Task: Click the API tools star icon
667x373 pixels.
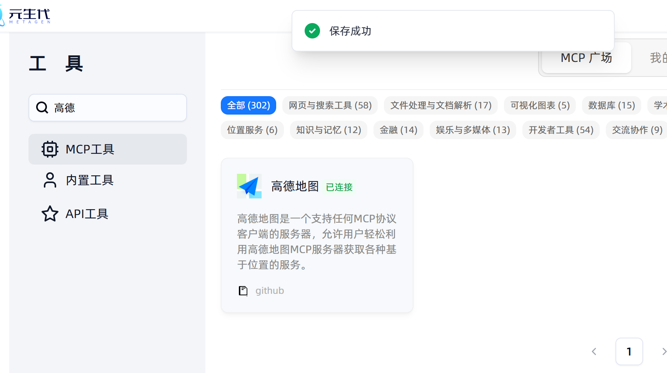Action: (x=50, y=214)
